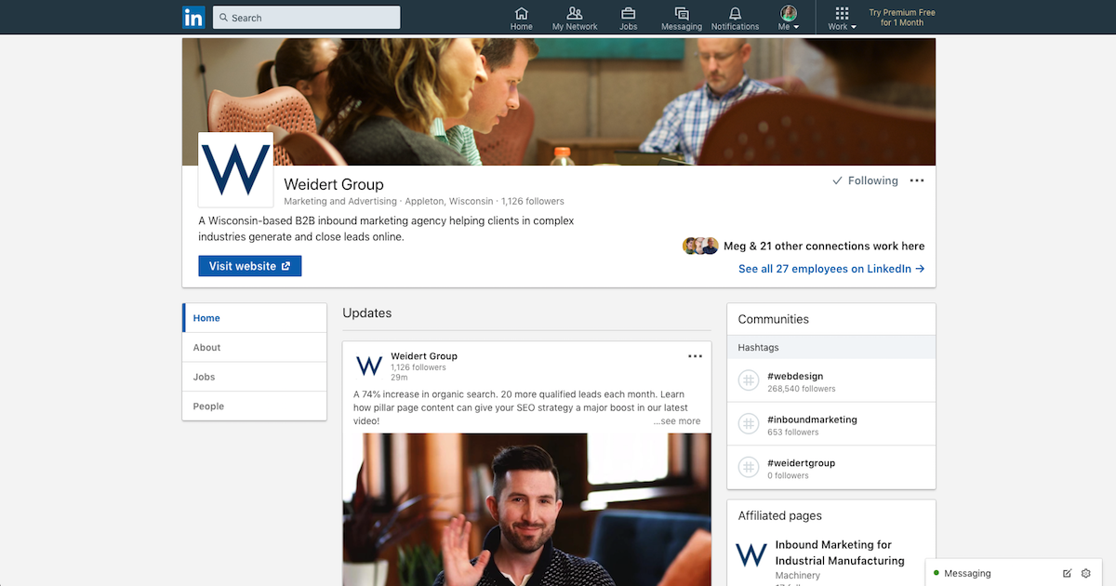Play the post video thumbnail
Viewport: 1116px width, 586px height.
526,510
